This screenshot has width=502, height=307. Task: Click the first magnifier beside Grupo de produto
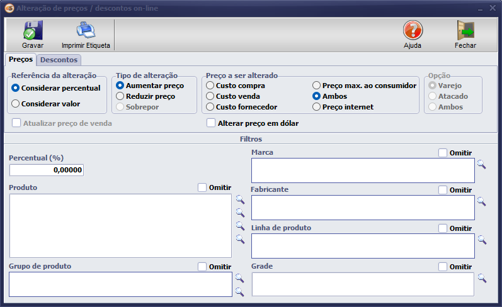pyautogui.click(x=239, y=277)
